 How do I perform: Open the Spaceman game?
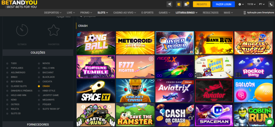point(214,115)
